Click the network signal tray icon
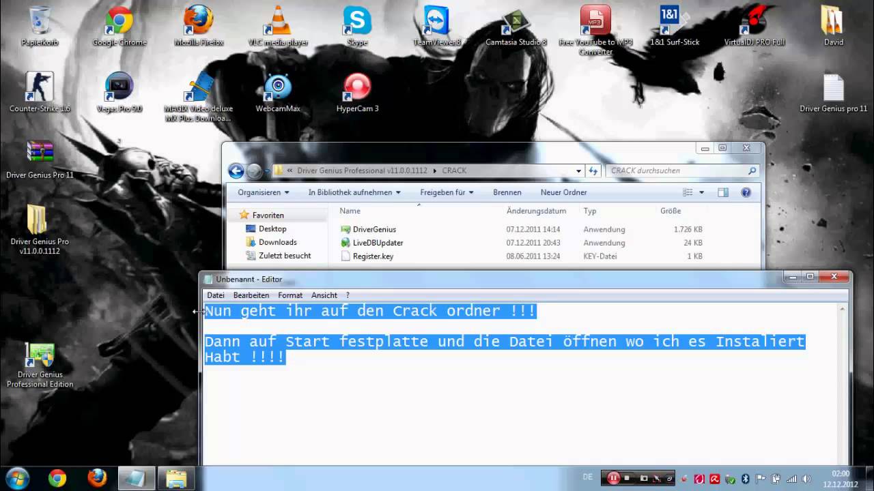The width and height of the screenshot is (874, 491). coord(792,479)
